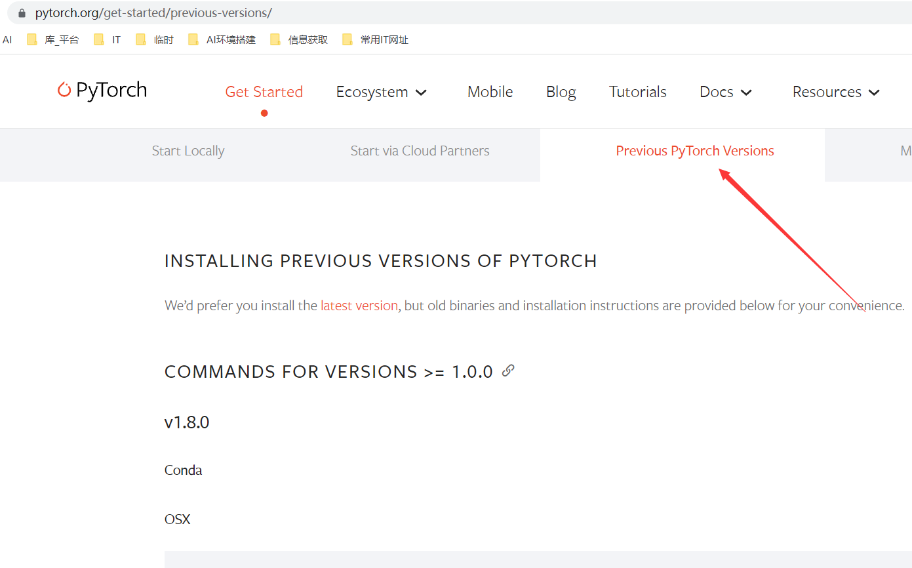The image size is (912, 568).
Task: Click the padlock icon in the address bar
Action: pos(22,12)
